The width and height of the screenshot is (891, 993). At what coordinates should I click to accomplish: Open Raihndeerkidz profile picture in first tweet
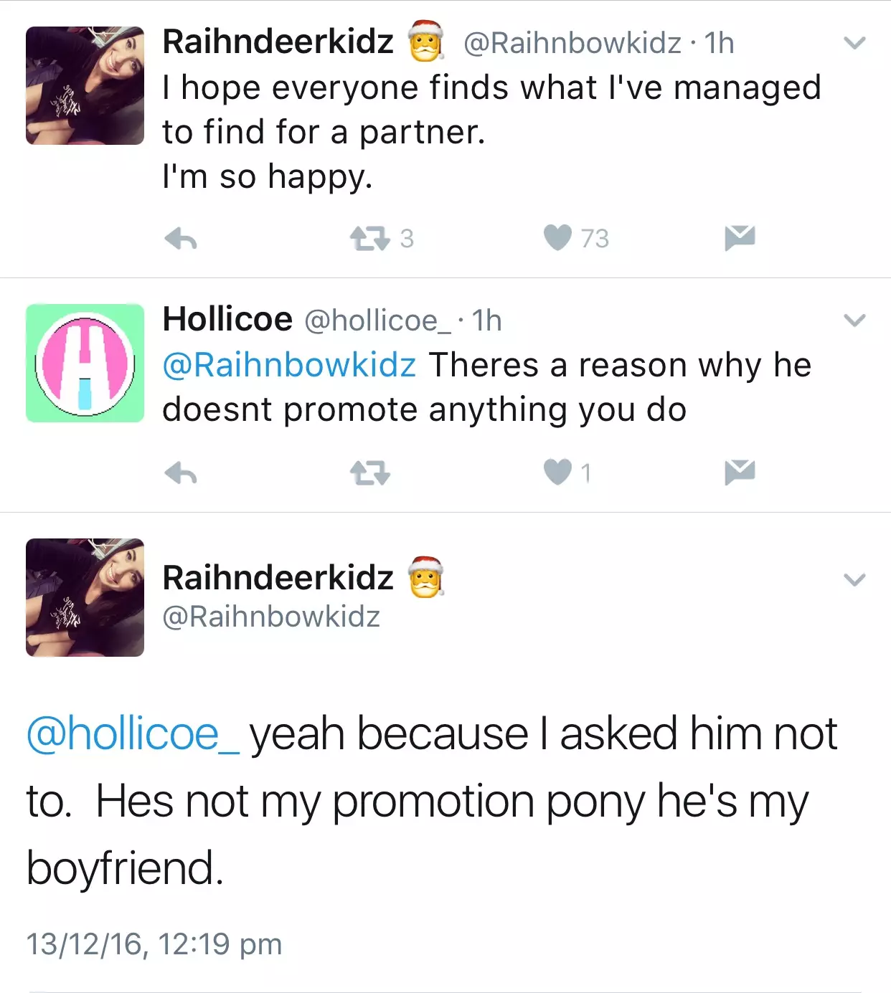[x=85, y=85]
